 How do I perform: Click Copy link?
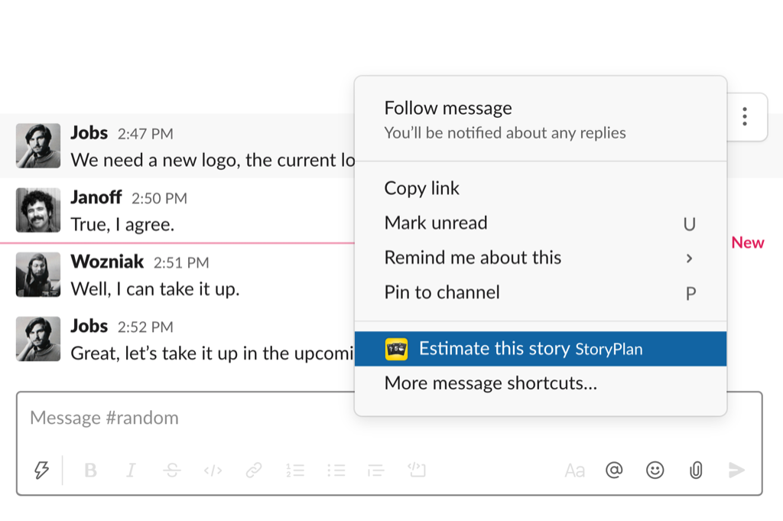421,188
